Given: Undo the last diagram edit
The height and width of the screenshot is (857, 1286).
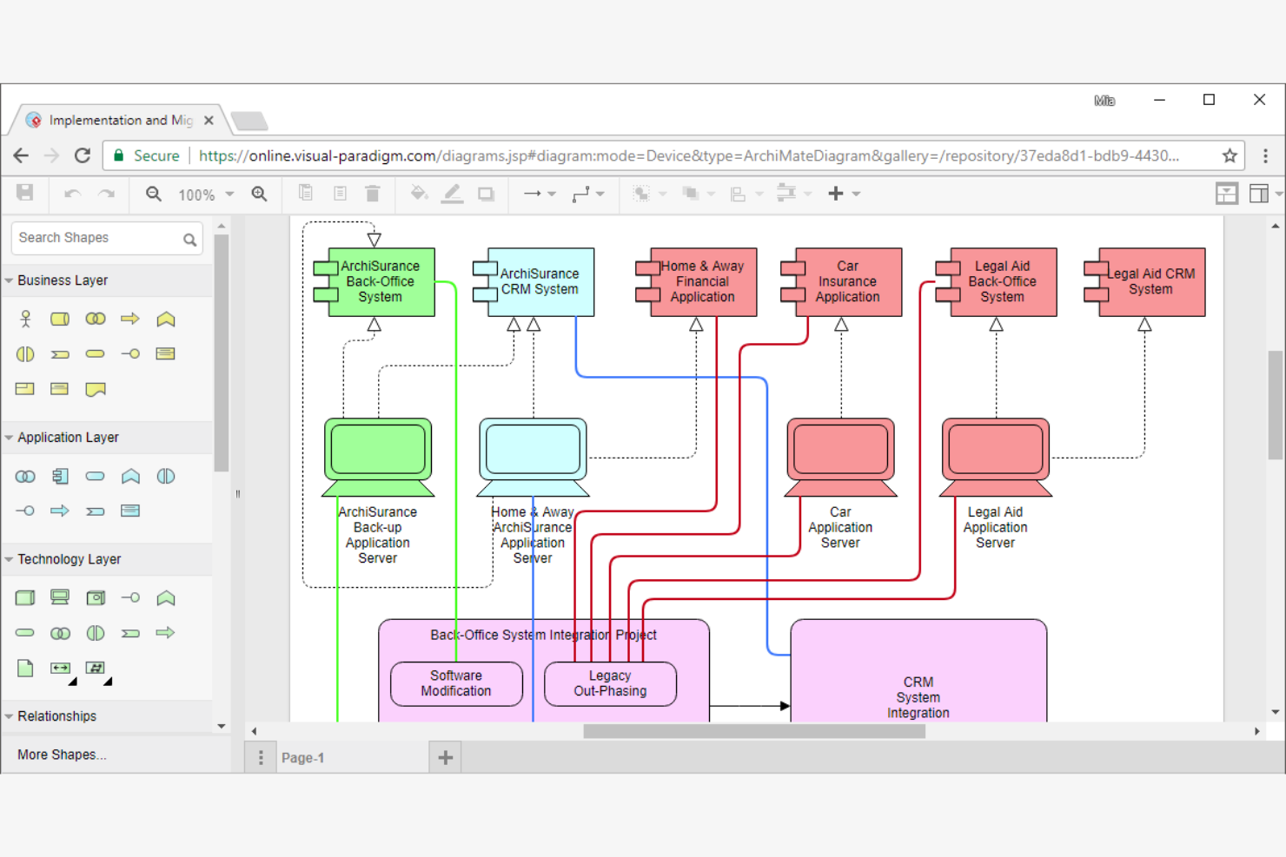Looking at the screenshot, I should tap(72, 194).
